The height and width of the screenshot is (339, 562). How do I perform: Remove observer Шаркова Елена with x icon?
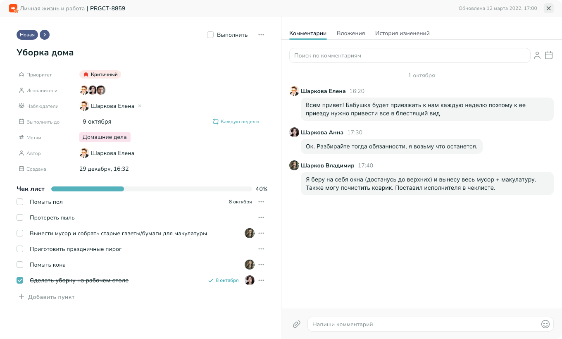[x=140, y=106]
